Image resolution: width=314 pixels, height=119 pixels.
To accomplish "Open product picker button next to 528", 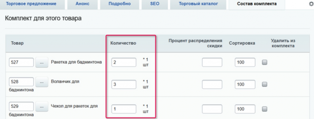I will [42, 82].
